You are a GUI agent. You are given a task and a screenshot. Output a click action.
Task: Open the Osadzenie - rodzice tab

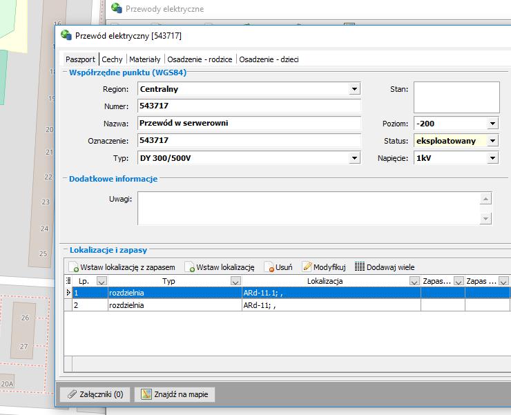click(200, 59)
